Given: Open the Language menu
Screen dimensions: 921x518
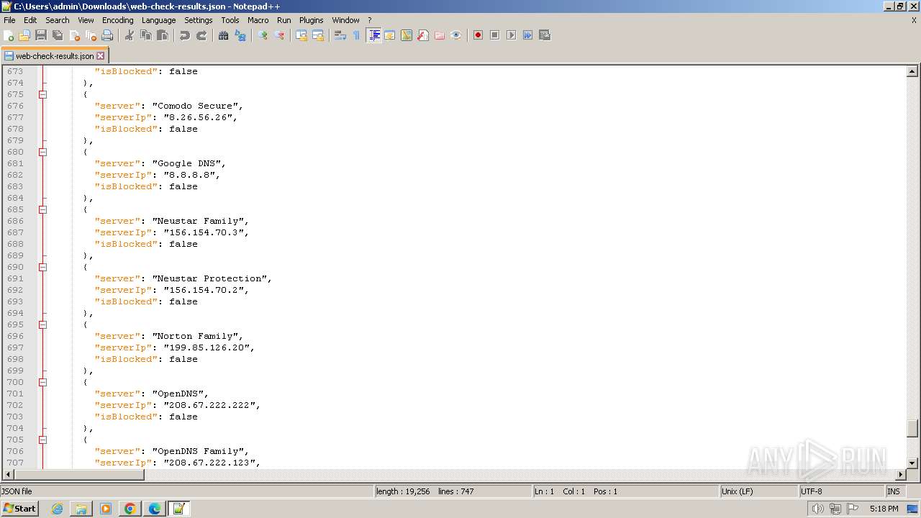Looking at the screenshot, I should pyautogui.click(x=158, y=20).
